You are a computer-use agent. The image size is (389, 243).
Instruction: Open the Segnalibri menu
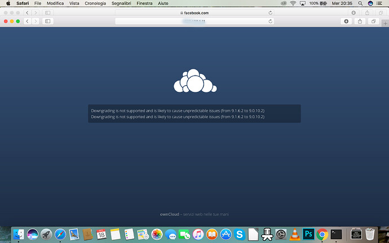tap(121, 3)
